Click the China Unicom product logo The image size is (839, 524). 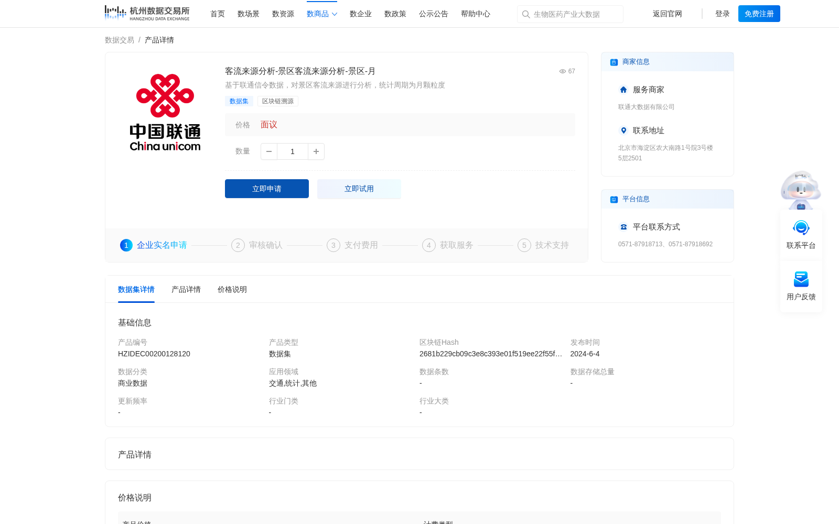point(165,112)
